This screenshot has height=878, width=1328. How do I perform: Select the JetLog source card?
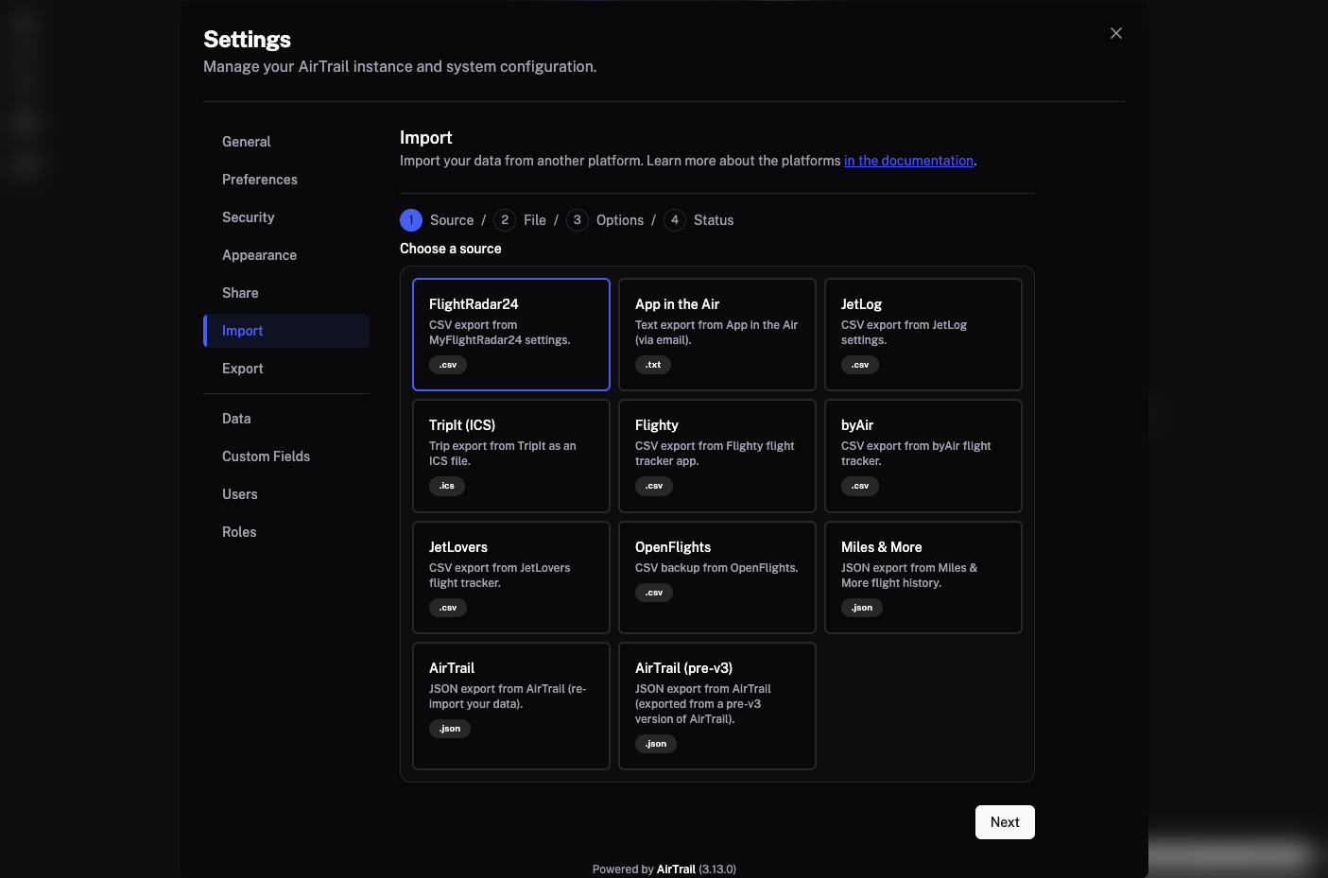pyautogui.click(x=923, y=335)
